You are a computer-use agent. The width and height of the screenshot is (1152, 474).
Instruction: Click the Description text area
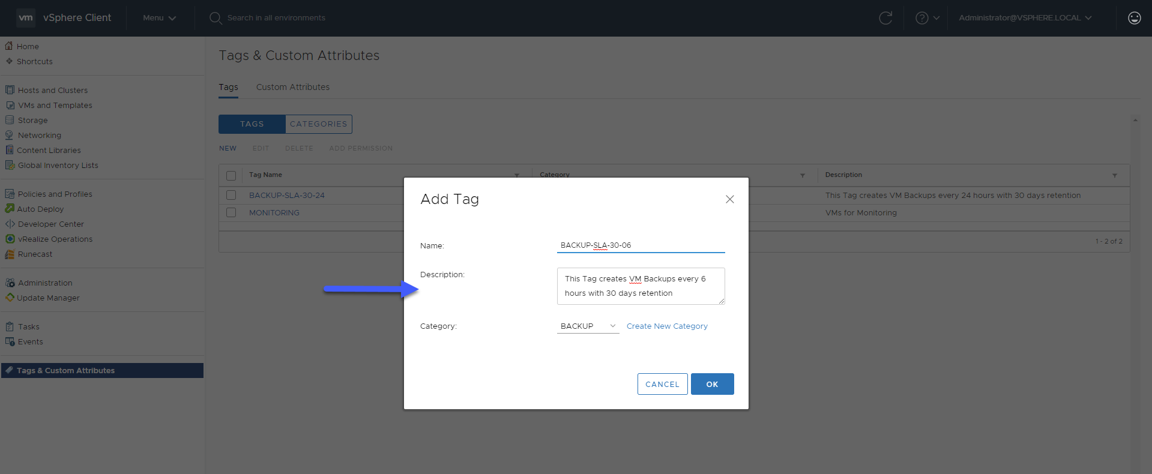point(641,286)
